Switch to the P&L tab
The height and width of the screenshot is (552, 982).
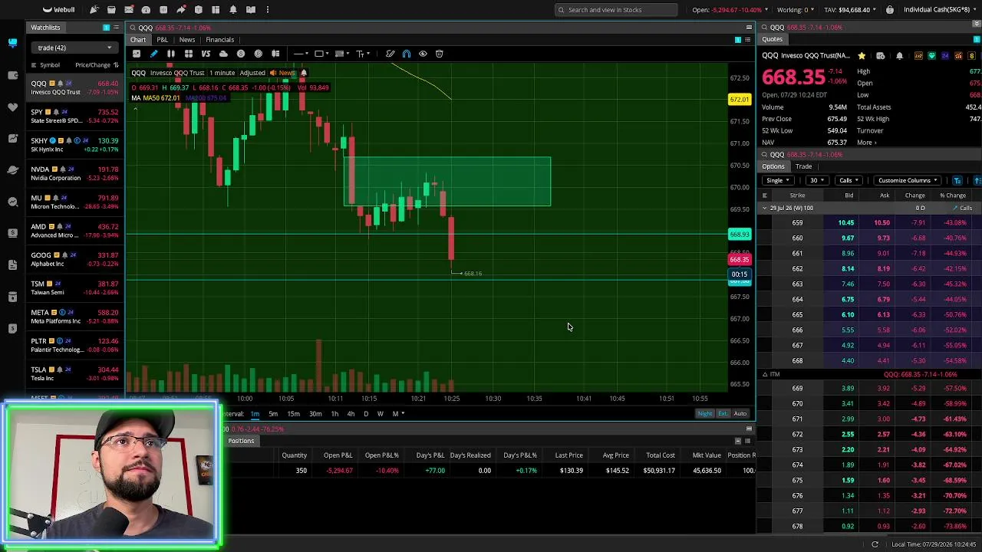pyautogui.click(x=163, y=40)
